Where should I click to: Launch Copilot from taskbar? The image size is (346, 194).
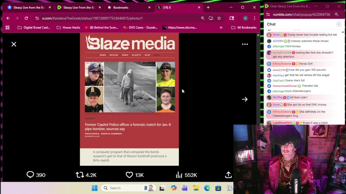point(173,188)
